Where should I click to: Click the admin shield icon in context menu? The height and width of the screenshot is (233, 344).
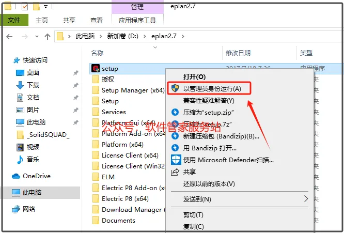(x=175, y=88)
